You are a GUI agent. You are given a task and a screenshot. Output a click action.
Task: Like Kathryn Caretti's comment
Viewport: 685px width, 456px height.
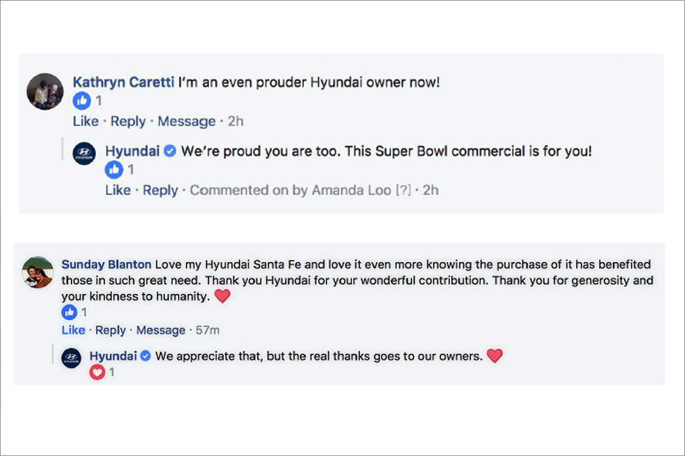(85, 121)
